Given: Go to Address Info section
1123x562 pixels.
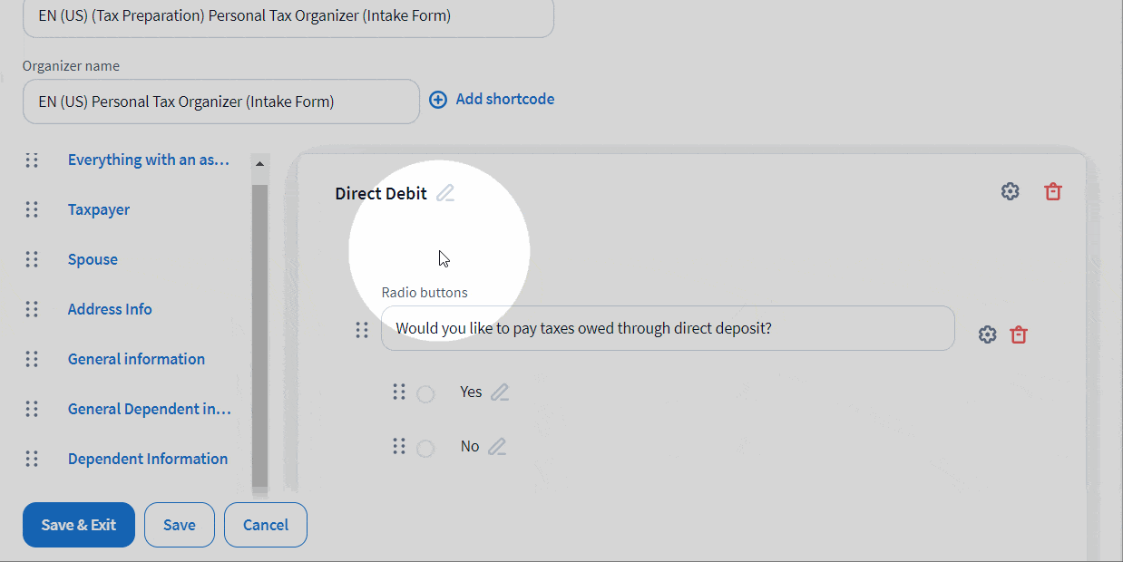Looking at the screenshot, I should click(x=110, y=309).
